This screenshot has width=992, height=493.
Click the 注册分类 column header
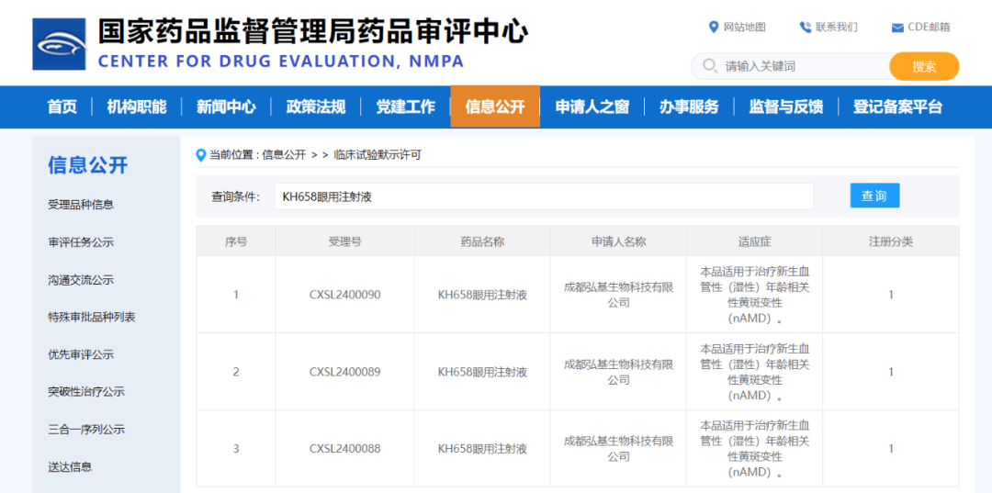point(891,241)
